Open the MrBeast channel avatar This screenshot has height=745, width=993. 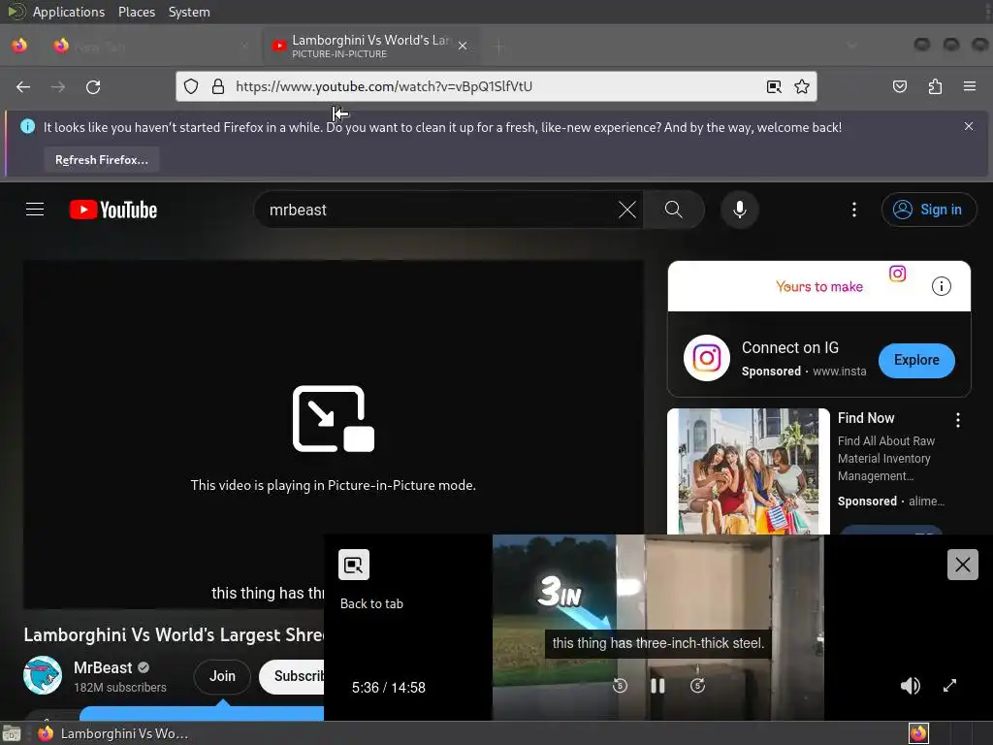43,675
